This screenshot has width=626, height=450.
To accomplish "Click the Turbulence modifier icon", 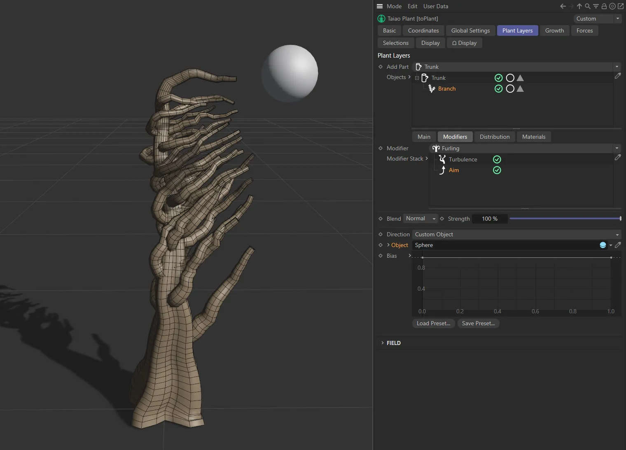I will [442, 159].
